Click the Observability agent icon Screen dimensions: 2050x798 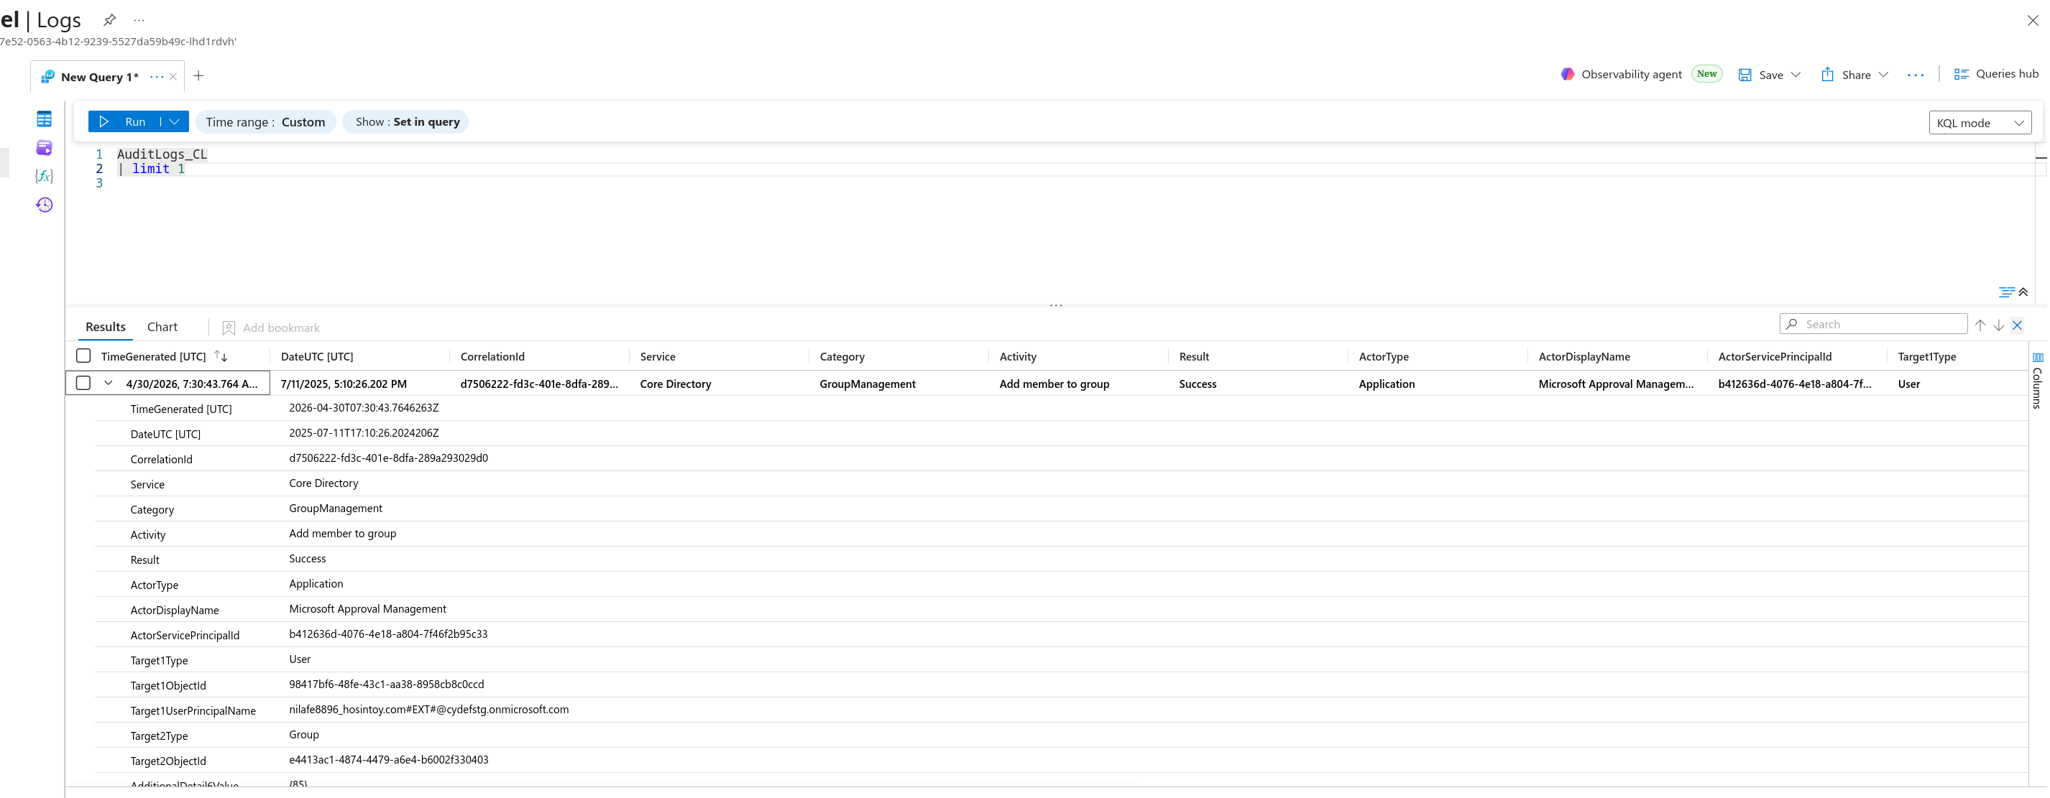click(x=1567, y=74)
